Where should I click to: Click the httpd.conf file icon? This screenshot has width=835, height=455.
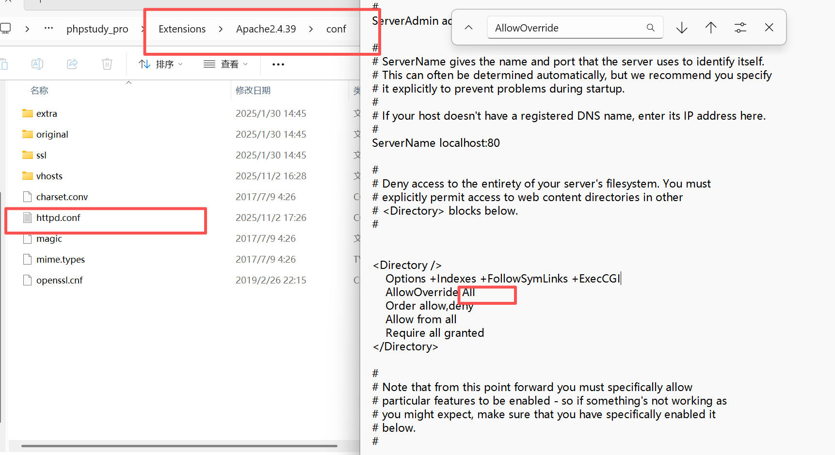[28, 218]
